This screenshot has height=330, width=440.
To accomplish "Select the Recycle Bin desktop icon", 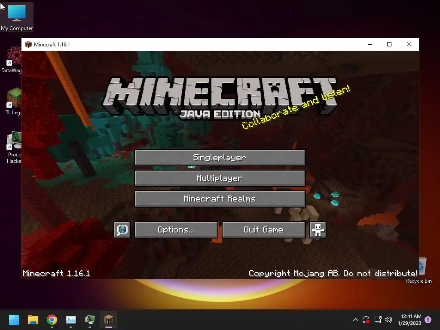I will [422, 271].
